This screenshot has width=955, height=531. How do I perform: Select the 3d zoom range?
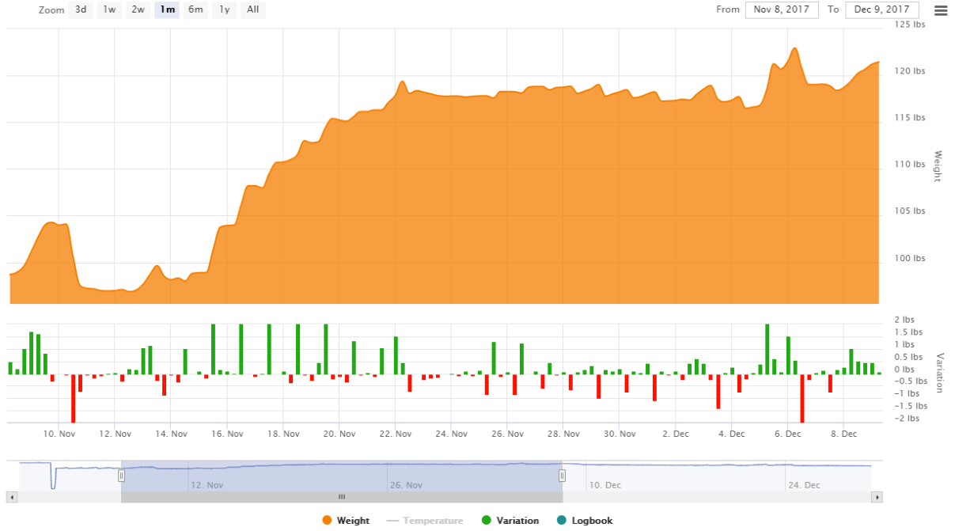(81, 10)
